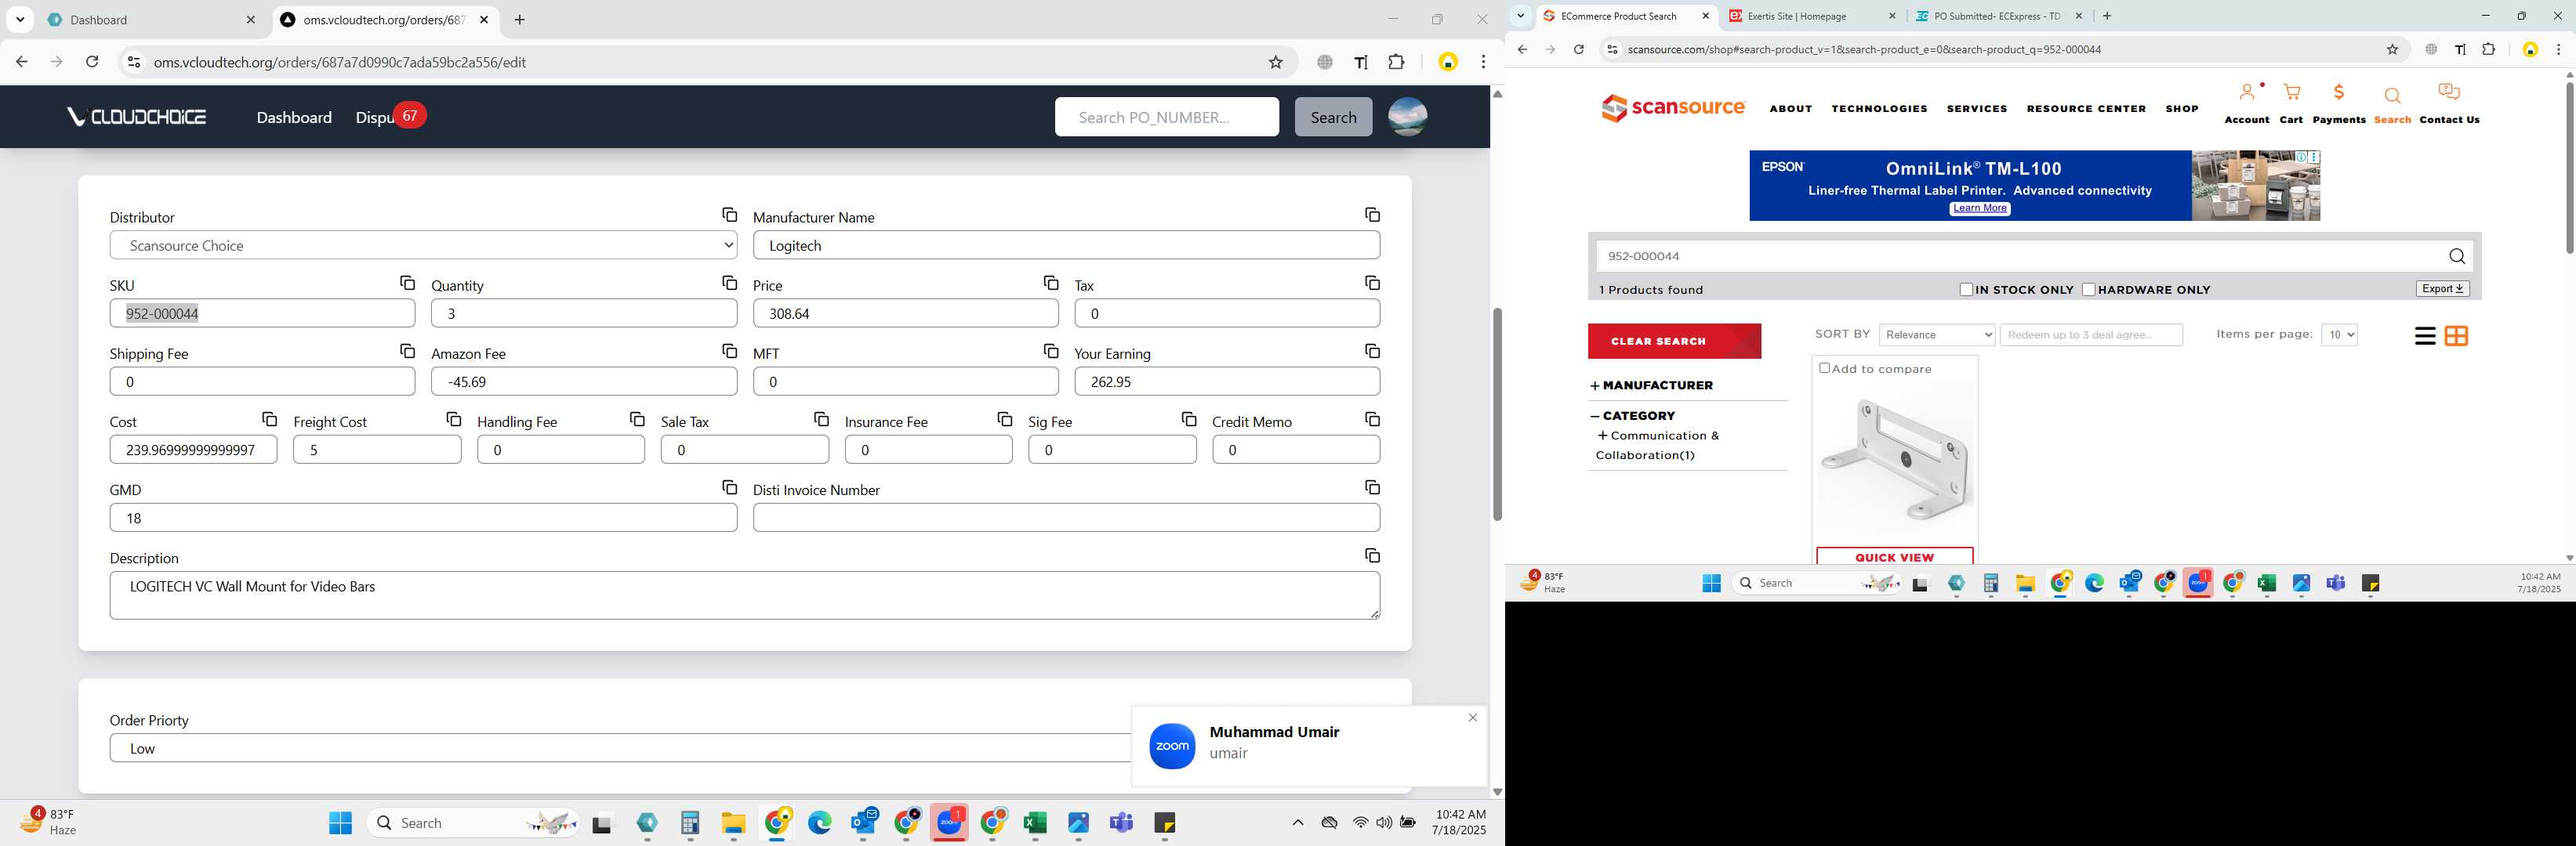The width and height of the screenshot is (2576, 846).
Task: Copy the Insurance Fee value
Action: [1004, 418]
